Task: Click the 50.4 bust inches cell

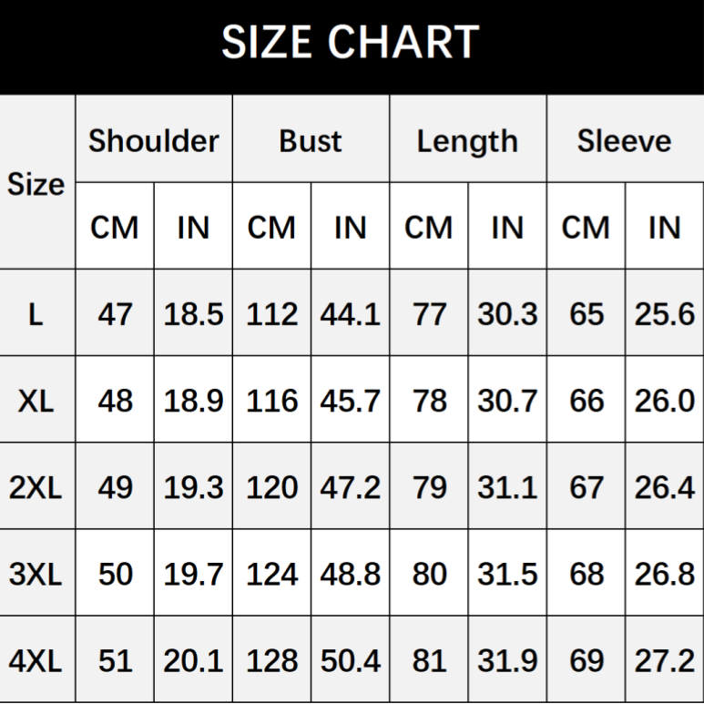Action: click(x=350, y=661)
